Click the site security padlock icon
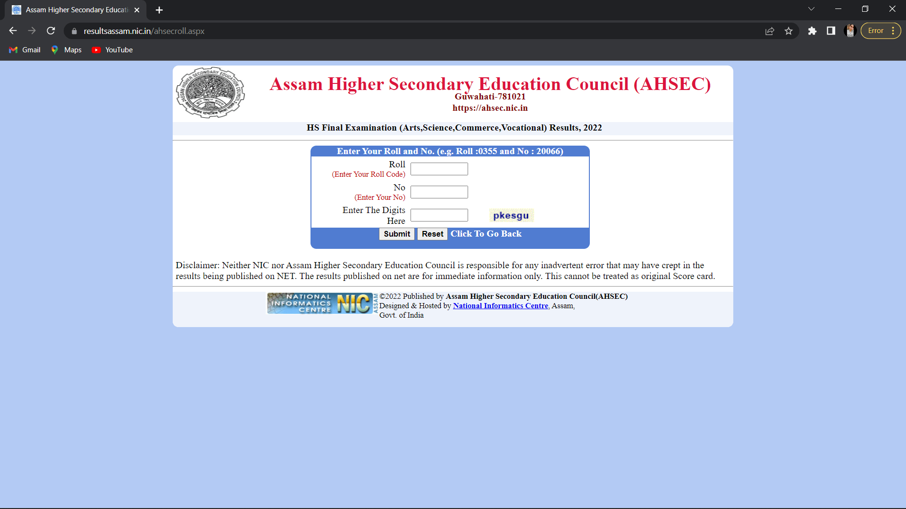The width and height of the screenshot is (906, 509). pos(74,31)
